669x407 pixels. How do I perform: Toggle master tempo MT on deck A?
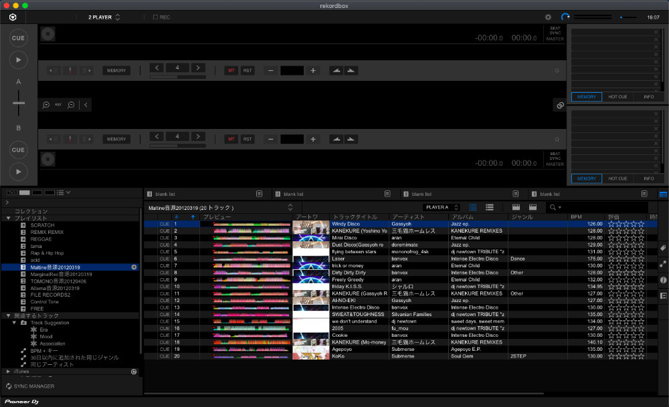pos(231,70)
